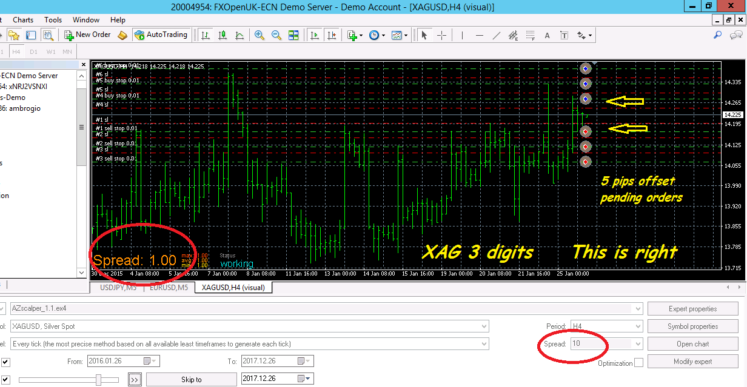The height and width of the screenshot is (387, 747).
Task: Open the Charts menu
Action: tap(23, 20)
